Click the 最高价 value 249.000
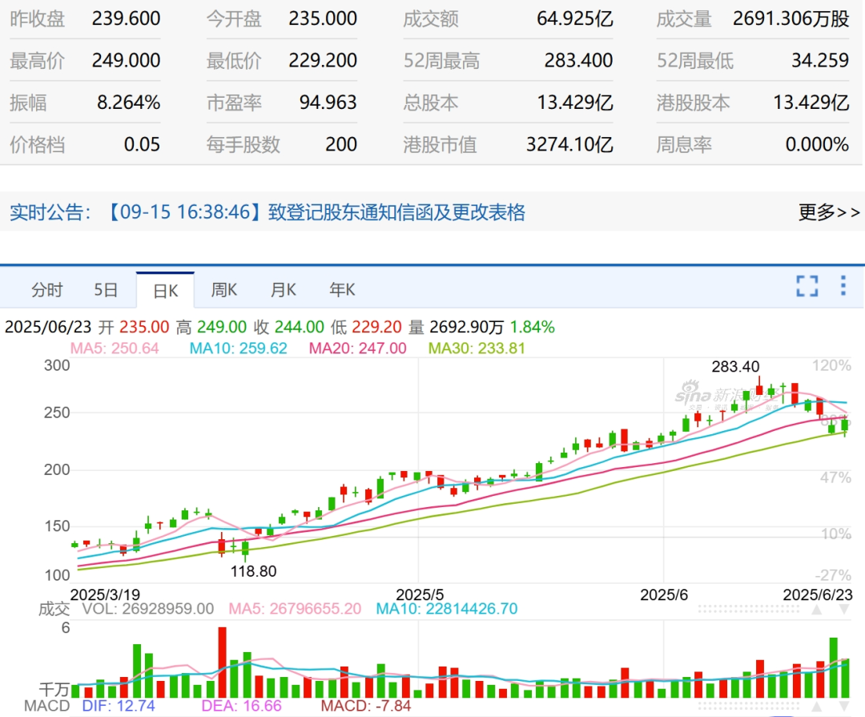The image size is (865, 717). click(127, 60)
